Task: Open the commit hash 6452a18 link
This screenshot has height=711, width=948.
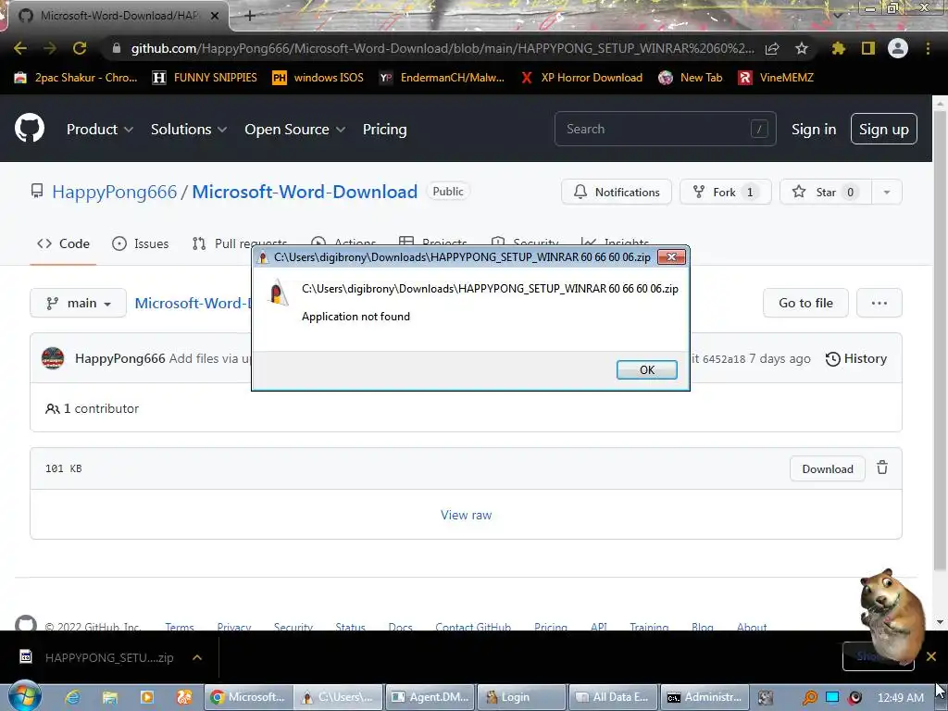Action: (724, 358)
